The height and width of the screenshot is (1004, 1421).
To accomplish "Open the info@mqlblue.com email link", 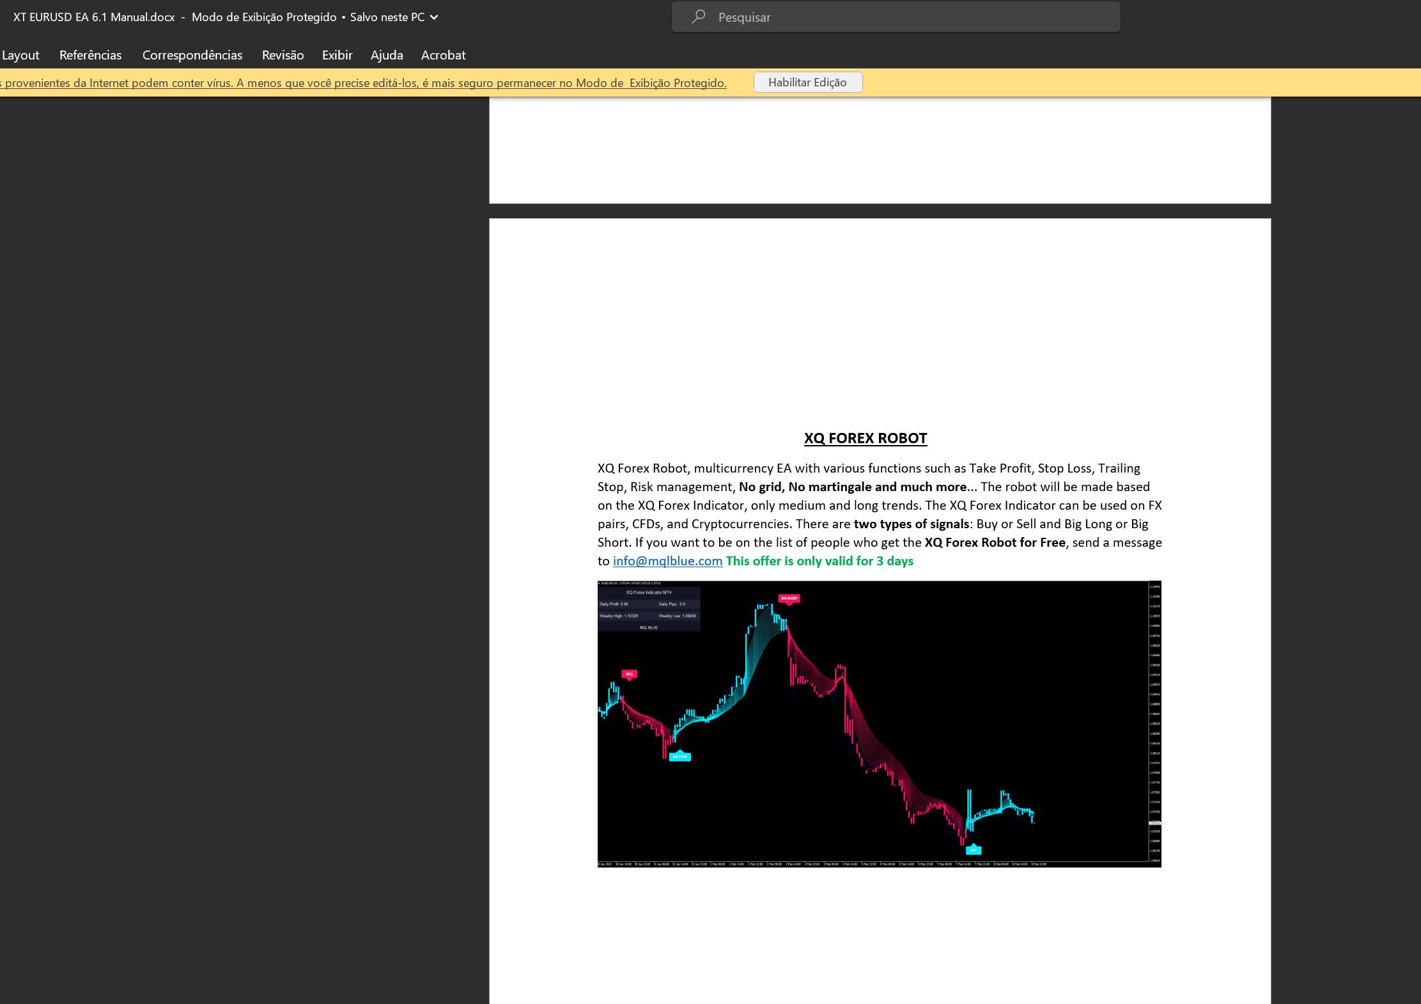I will pyautogui.click(x=667, y=561).
